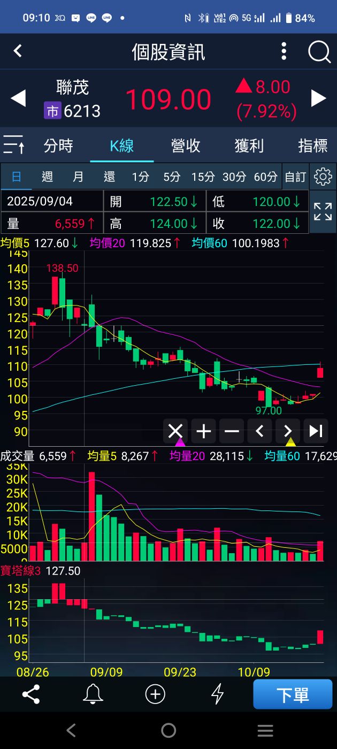Open the 自訂 custom period button

pyautogui.click(x=295, y=177)
